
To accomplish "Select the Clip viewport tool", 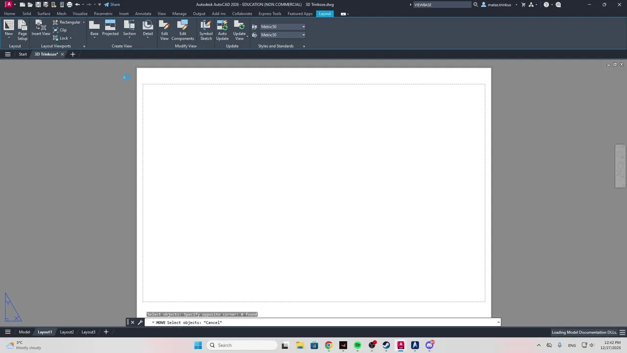I will [x=60, y=30].
